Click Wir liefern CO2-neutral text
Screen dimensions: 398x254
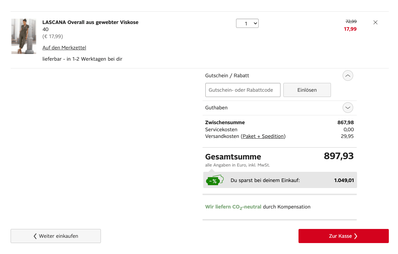tap(233, 207)
